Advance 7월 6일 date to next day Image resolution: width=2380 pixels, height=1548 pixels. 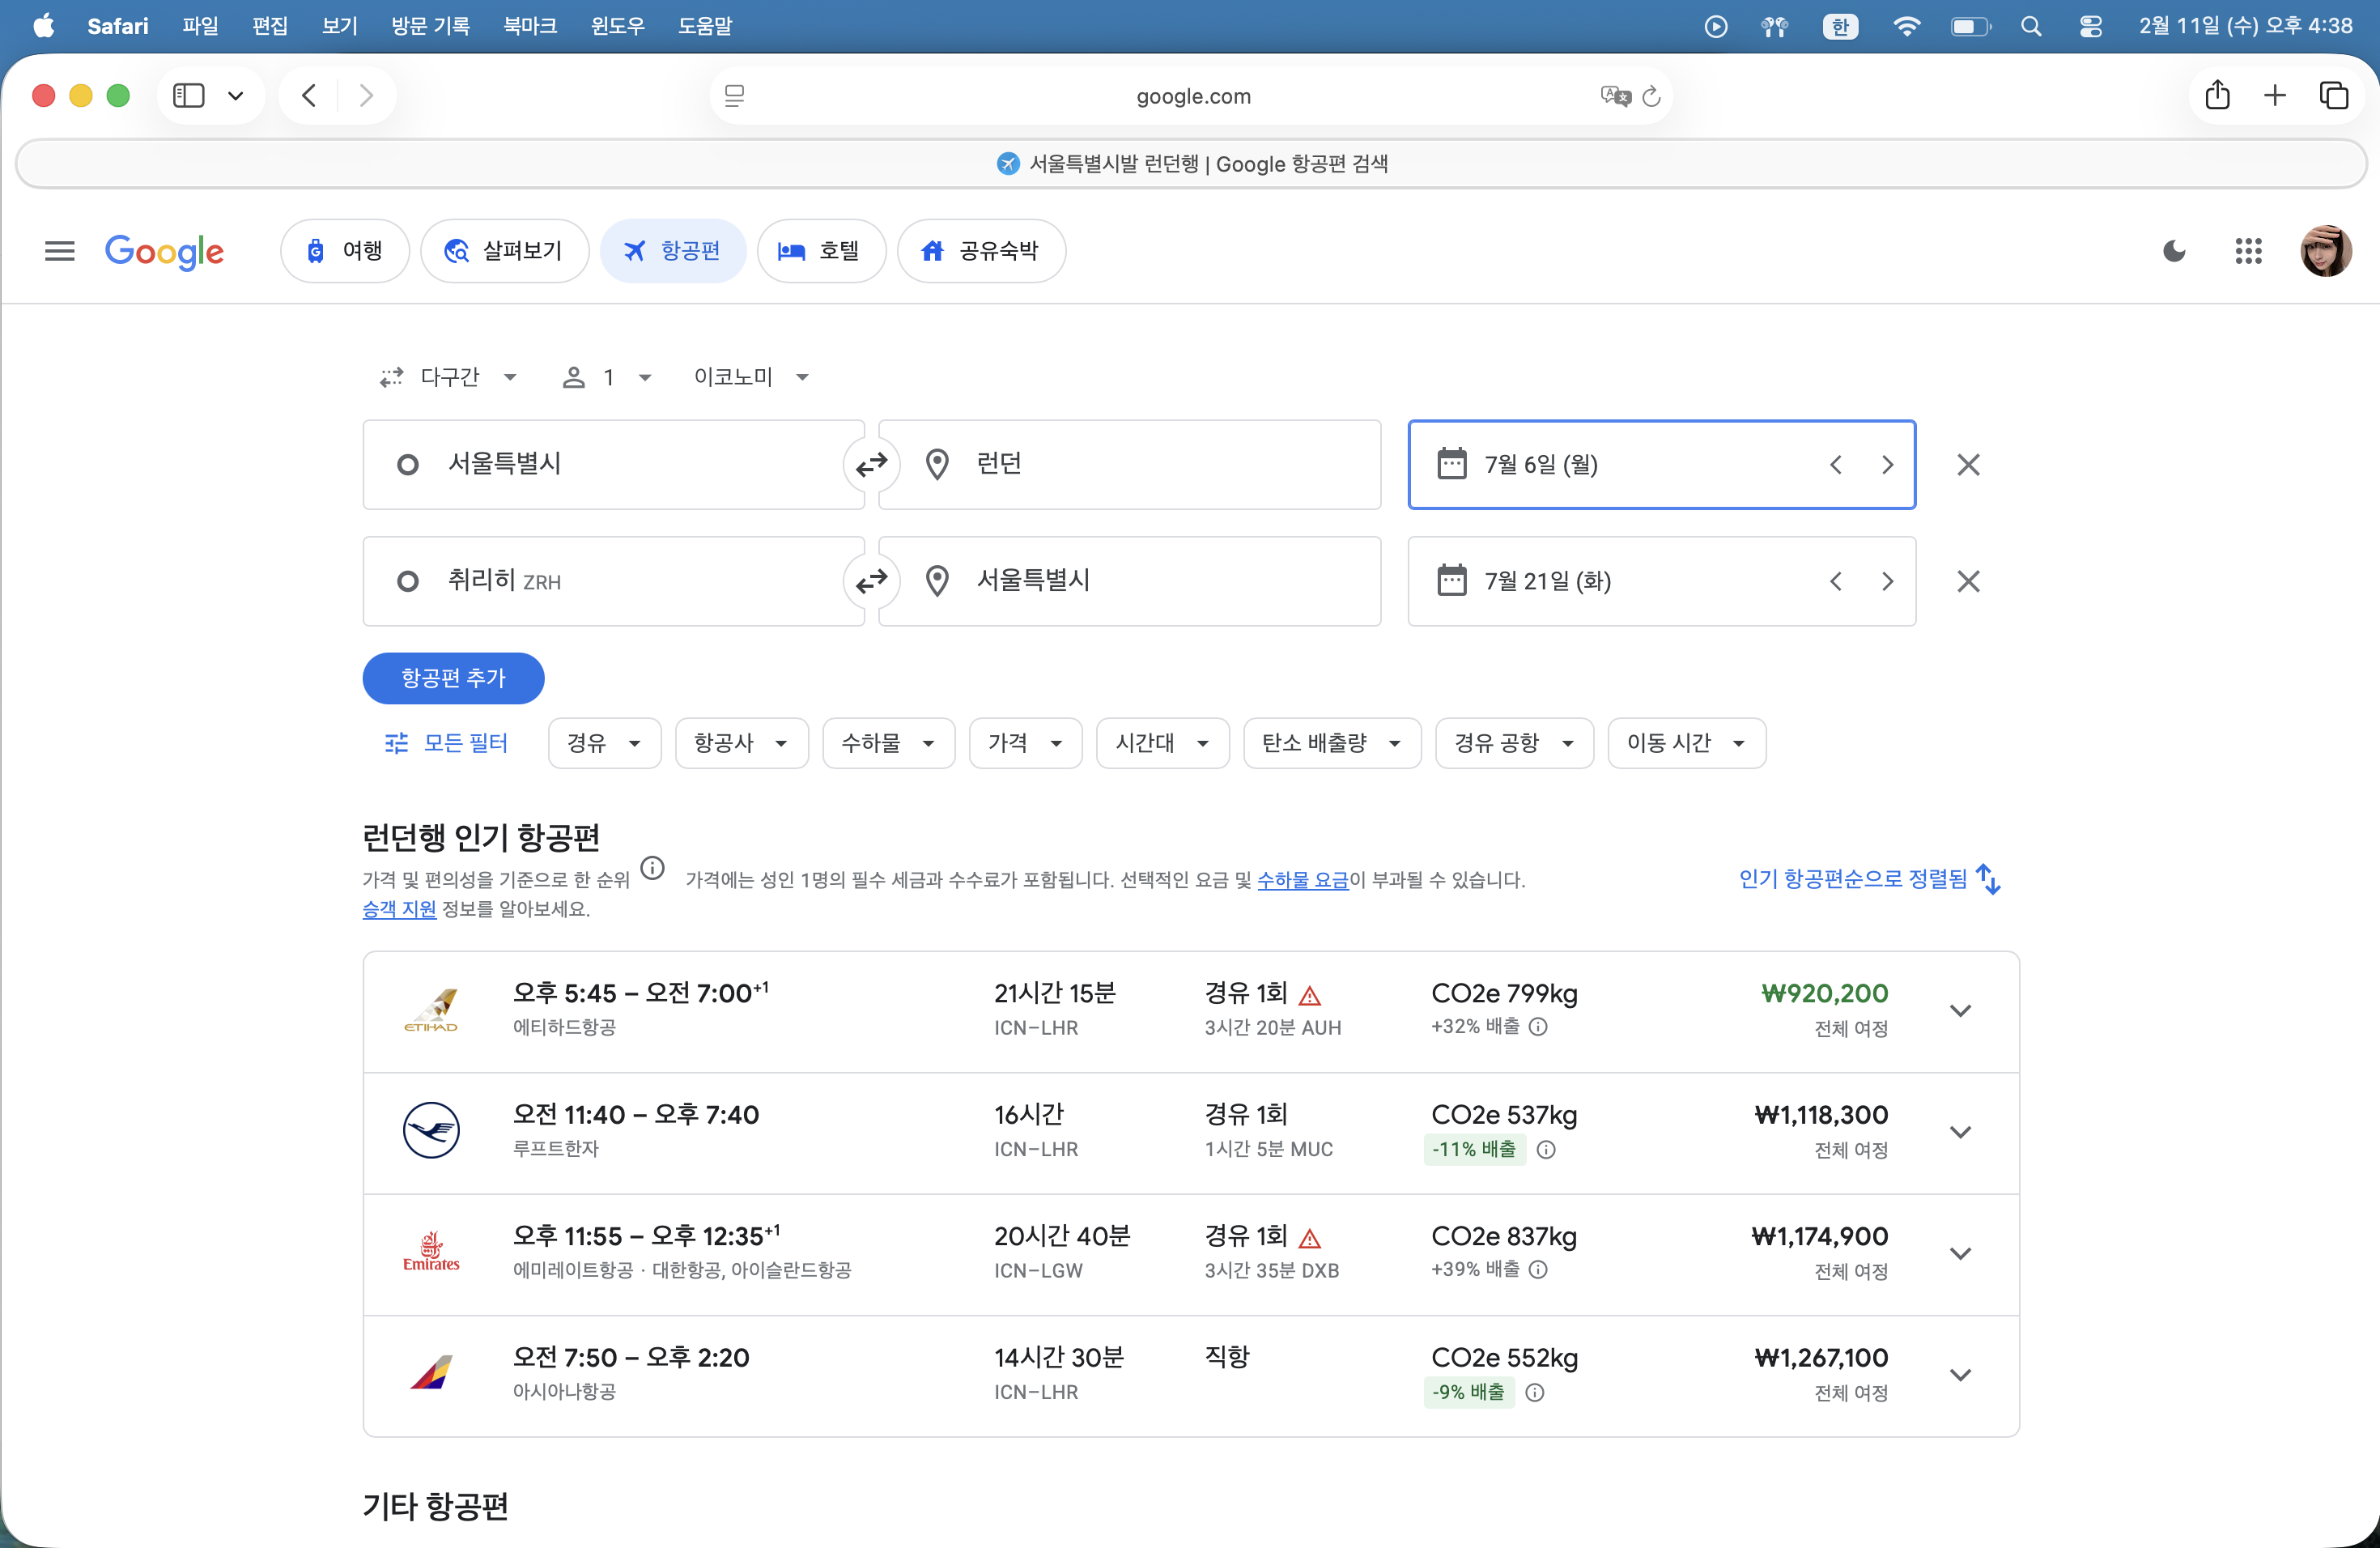point(1887,465)
